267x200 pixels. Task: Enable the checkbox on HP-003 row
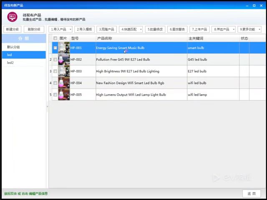tap(55, 71)
